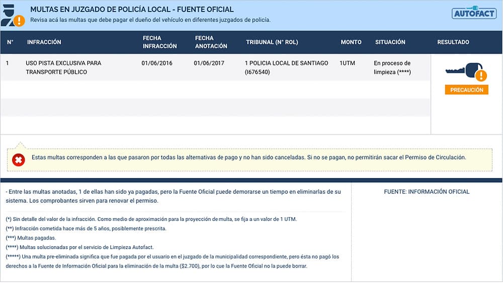Viewport: 503px width, 283px height.
Task: Click the title 'Multas en Juzgado de Policía Local'
Action: pyautogui.click(x=132, y=10)
